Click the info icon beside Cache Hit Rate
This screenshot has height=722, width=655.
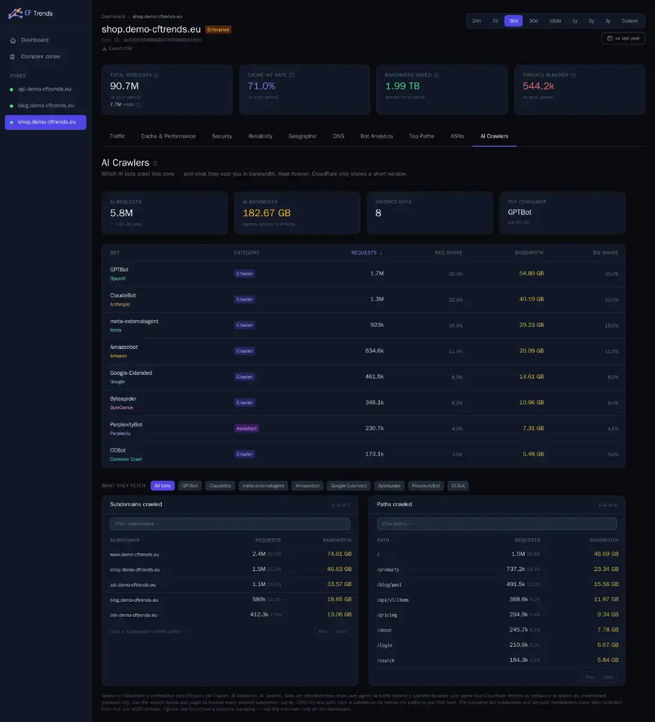pos(292,75)
